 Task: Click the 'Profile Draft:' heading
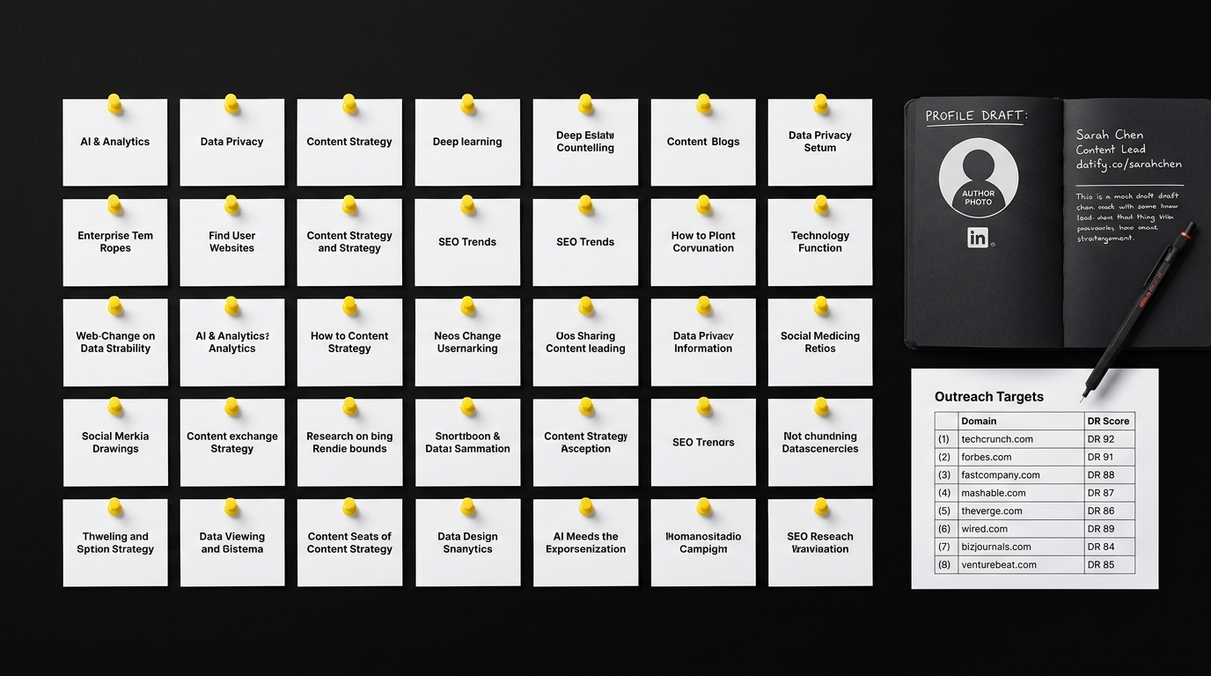pos(976,115)
